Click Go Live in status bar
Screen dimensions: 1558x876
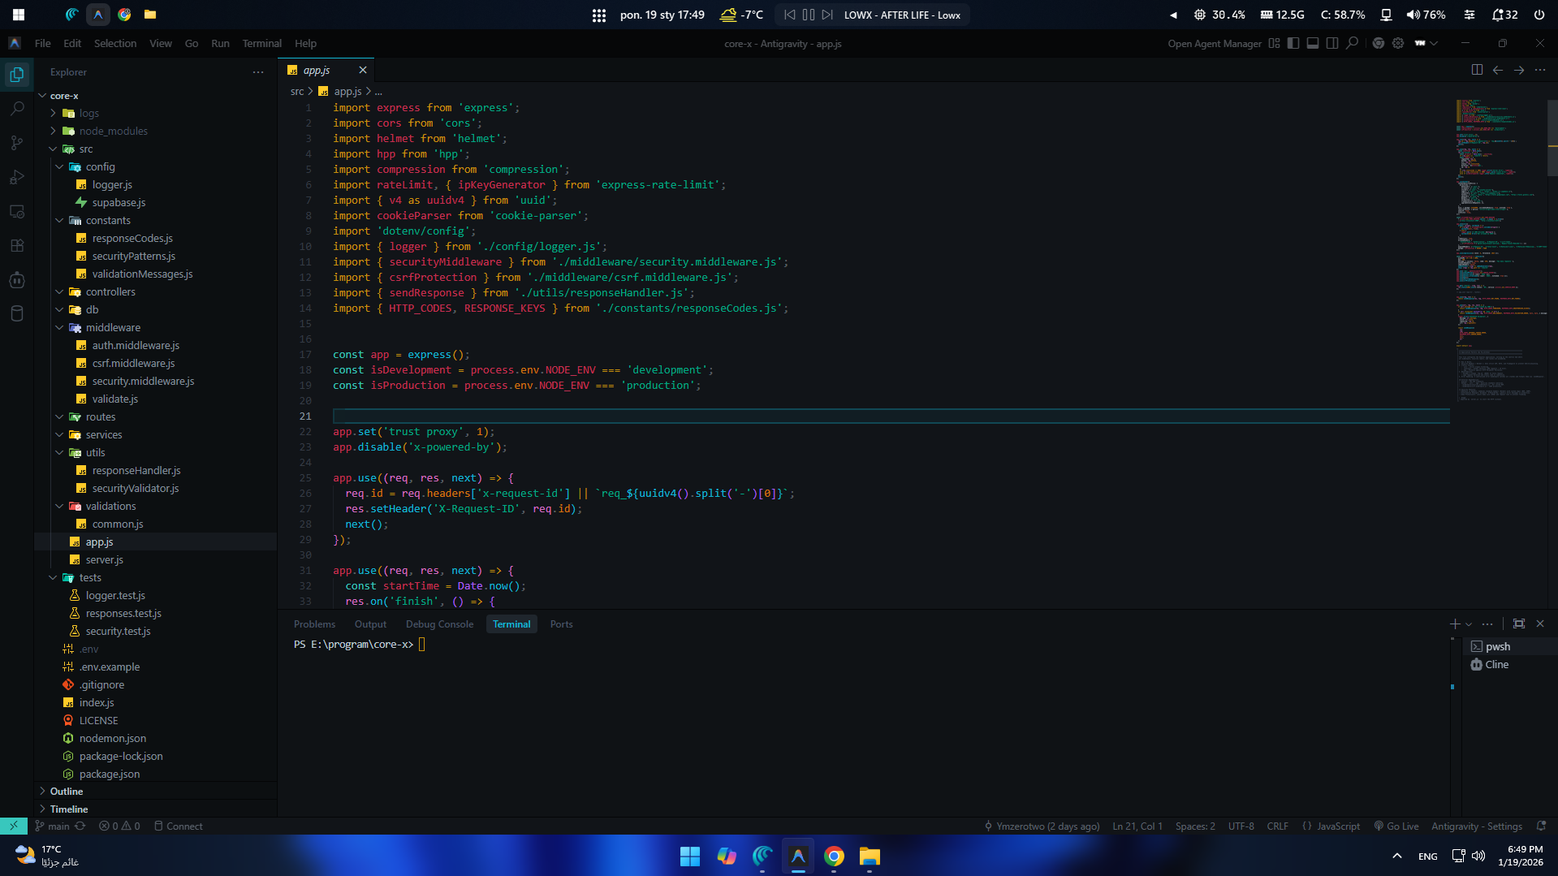tap(1396, 826)
